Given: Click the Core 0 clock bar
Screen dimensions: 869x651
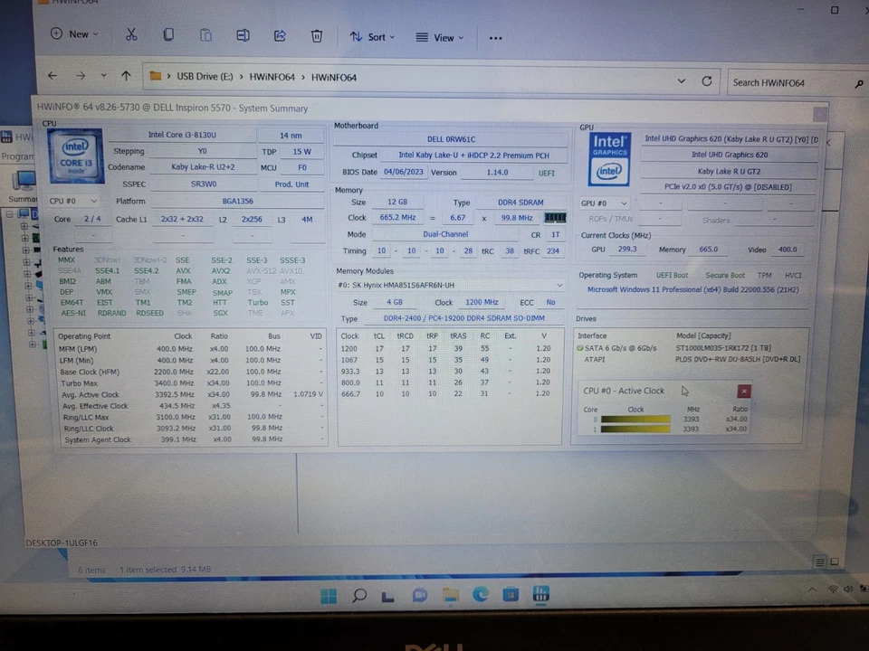Looking at the screenshot, I should click(x=635, y=419).
